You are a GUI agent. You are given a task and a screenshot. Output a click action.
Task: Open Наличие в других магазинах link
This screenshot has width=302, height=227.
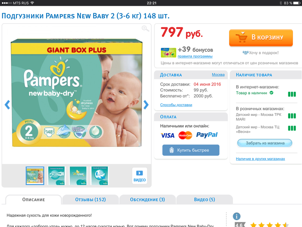(260, 159)
